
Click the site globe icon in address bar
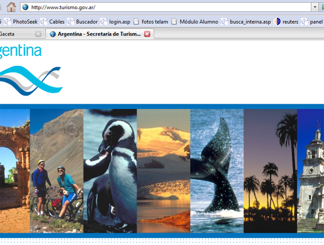(x=25, y=8)
